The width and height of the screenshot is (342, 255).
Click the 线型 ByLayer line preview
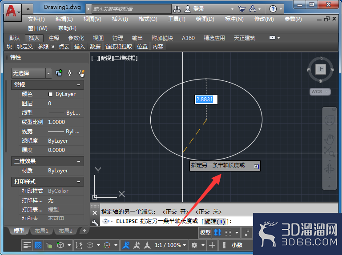[x=56, y=113]
